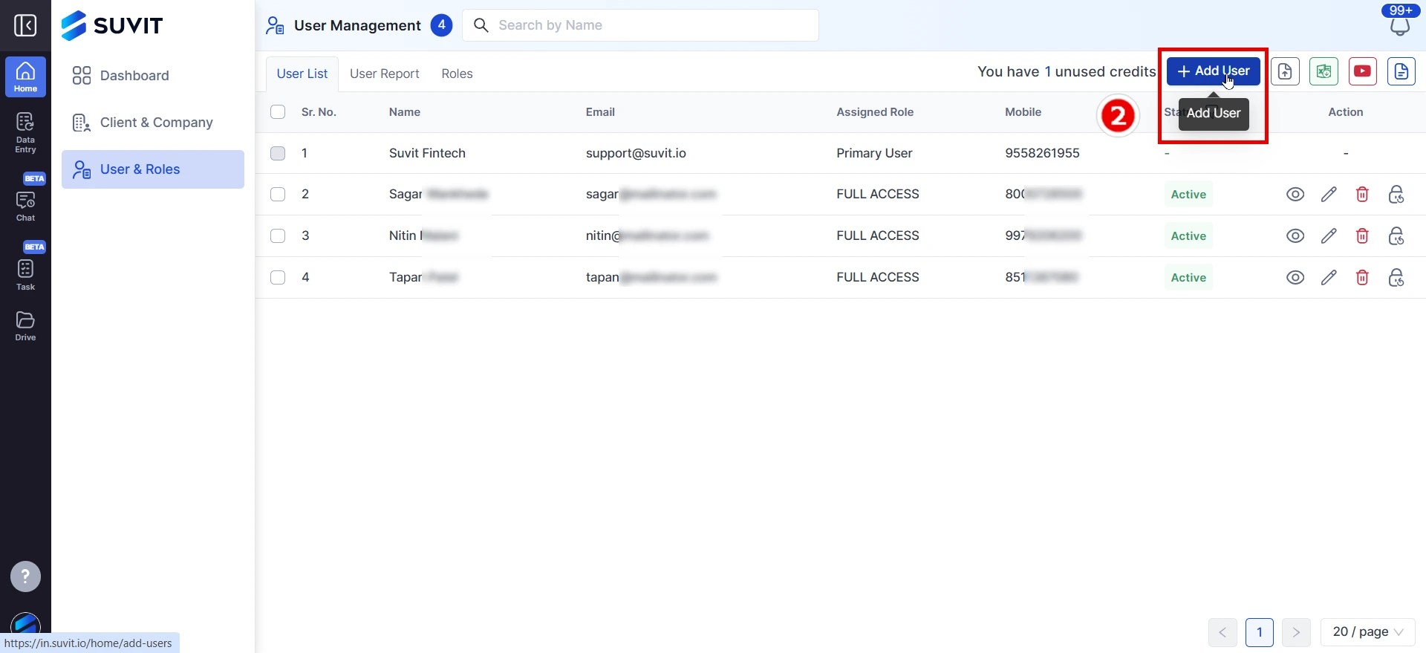1426x653 pixels.
Task: Focus the Search by Name field
Action: pos(640,25)
